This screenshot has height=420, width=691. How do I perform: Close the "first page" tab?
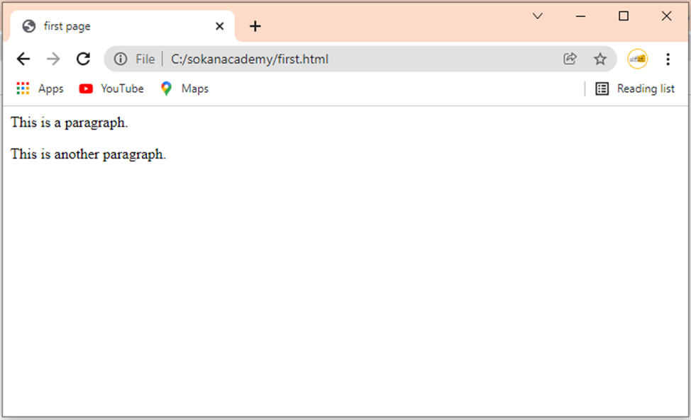click(219, 26)
